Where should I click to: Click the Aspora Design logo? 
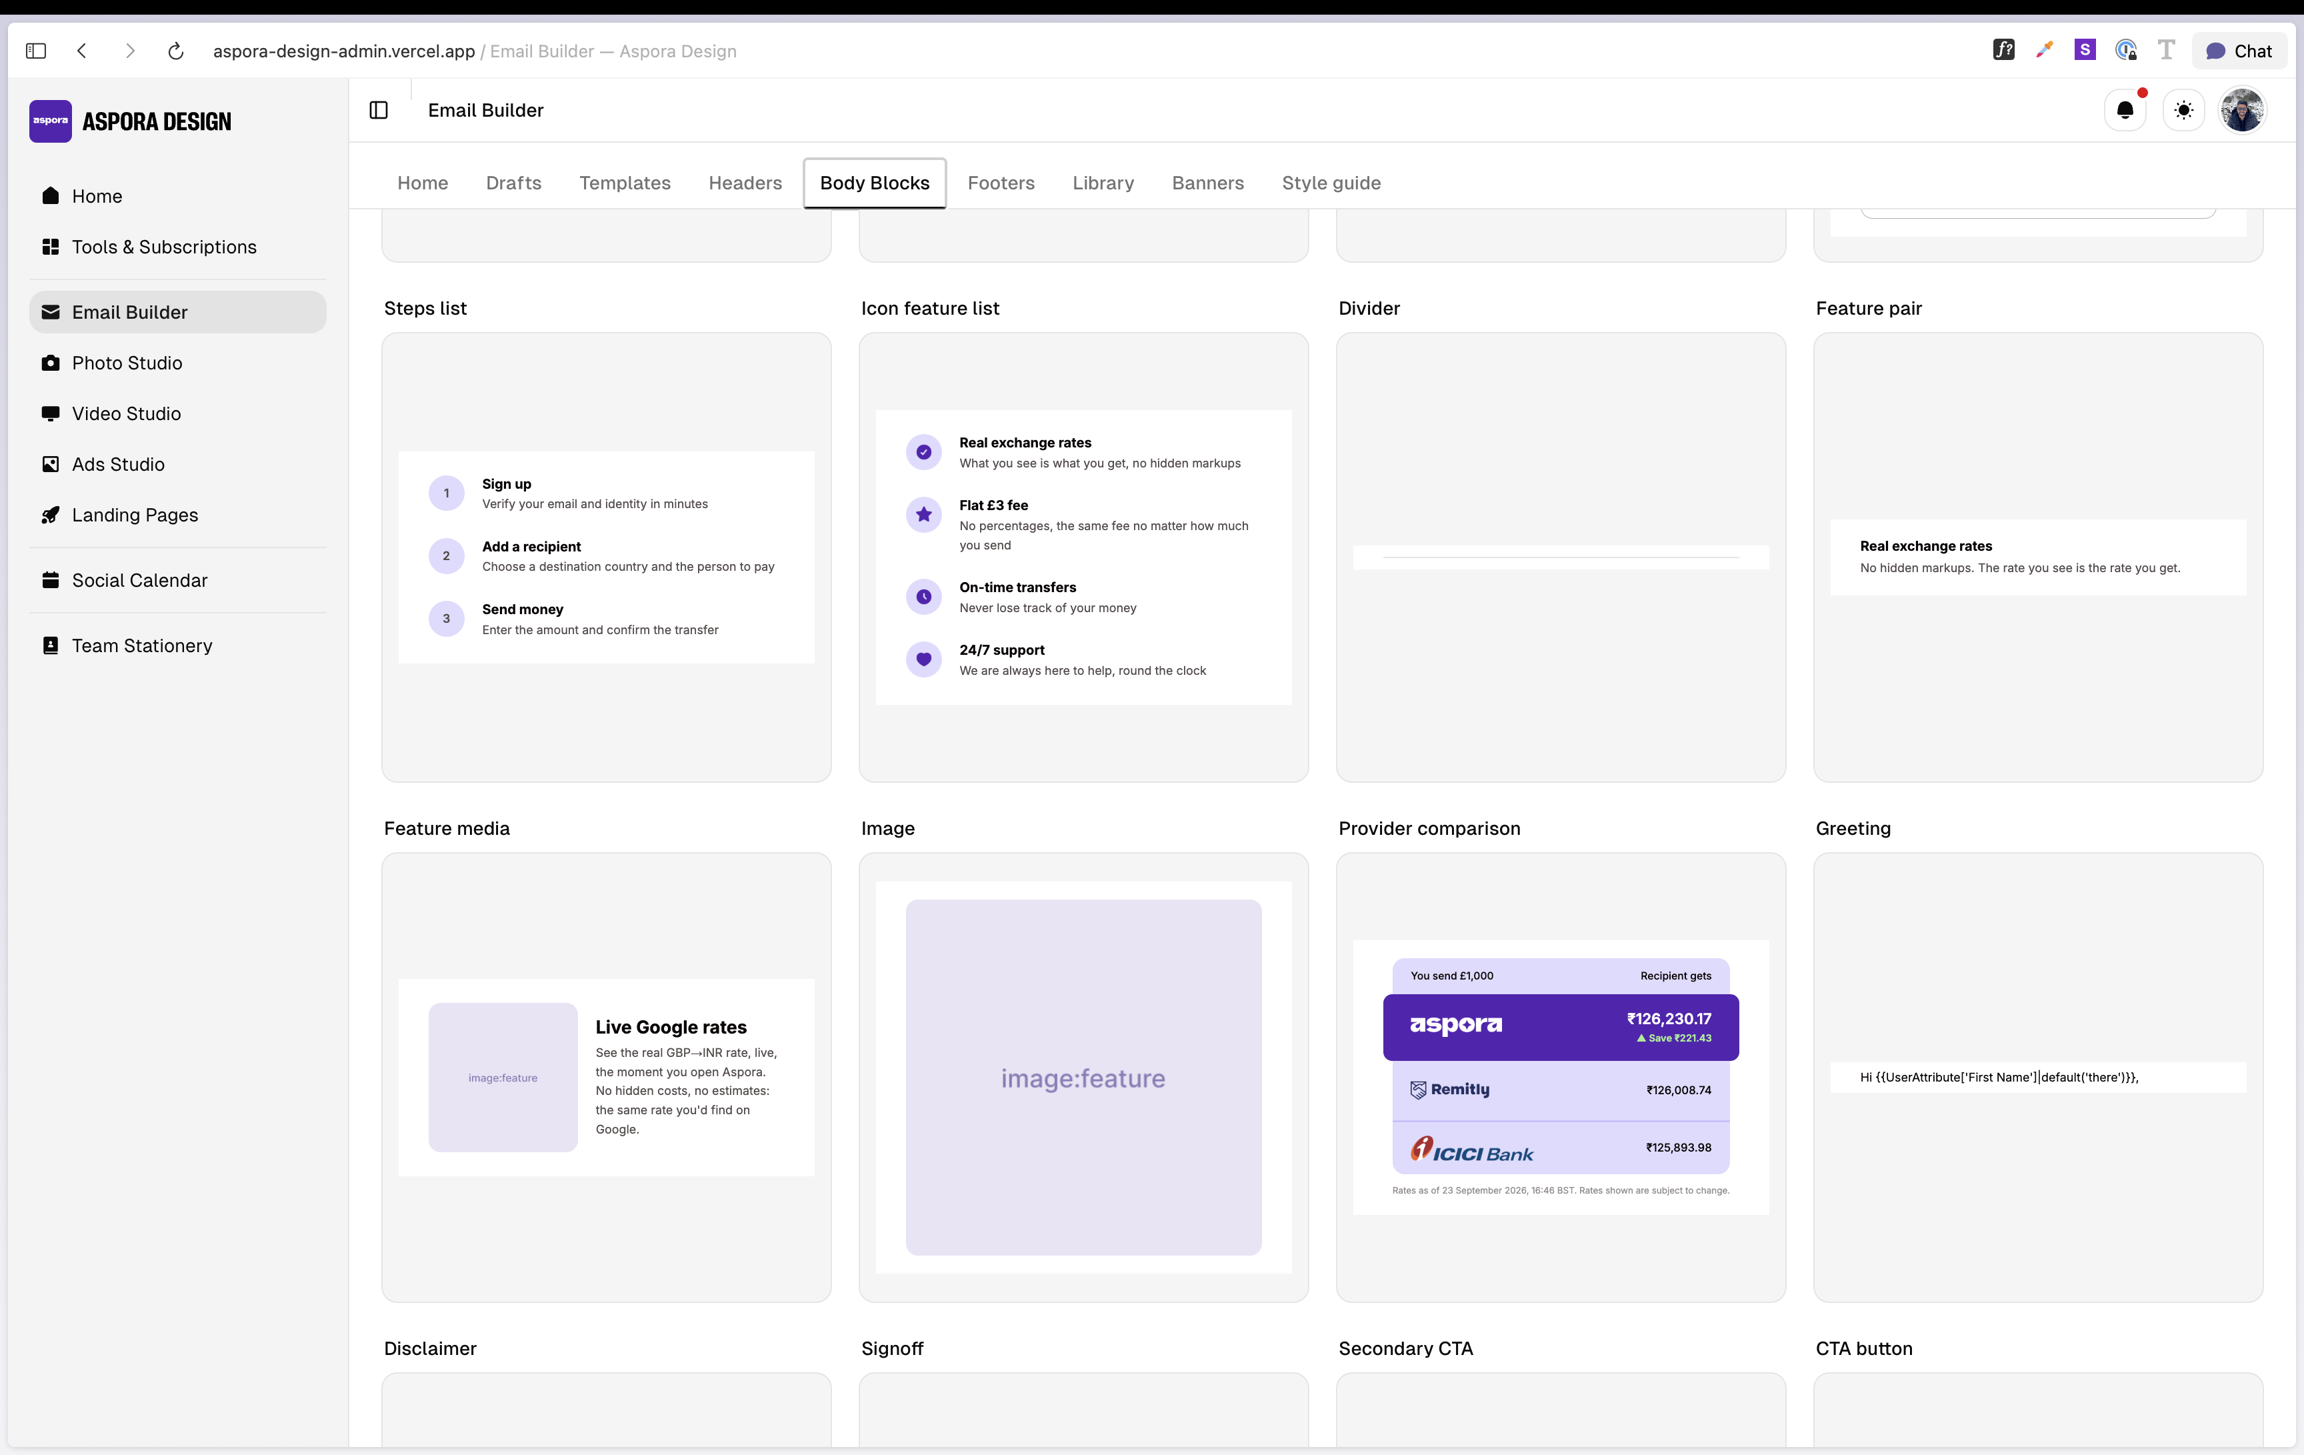click(130, 121)
